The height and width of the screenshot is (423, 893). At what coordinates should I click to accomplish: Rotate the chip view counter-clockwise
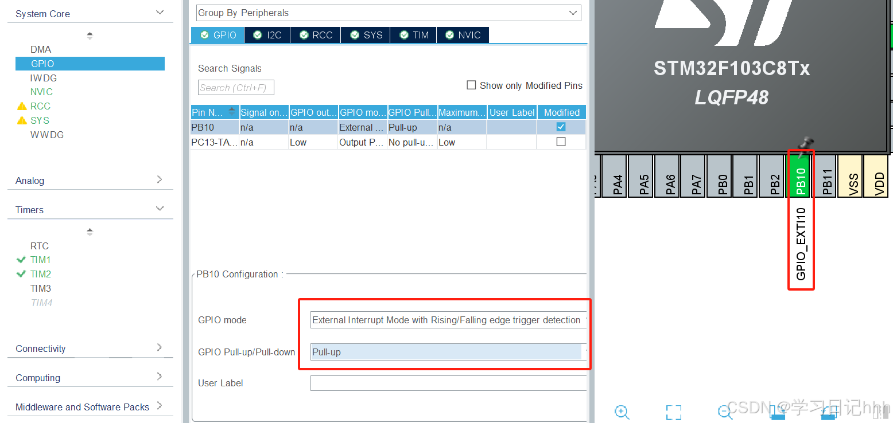(828, 412)
